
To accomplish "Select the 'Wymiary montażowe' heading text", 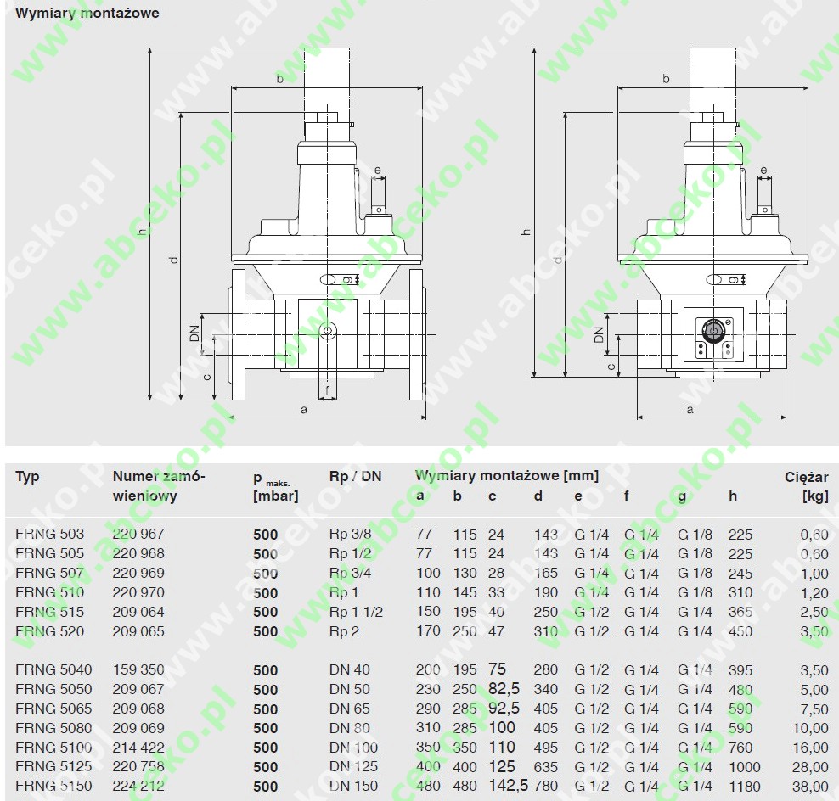I will [87, 13].
